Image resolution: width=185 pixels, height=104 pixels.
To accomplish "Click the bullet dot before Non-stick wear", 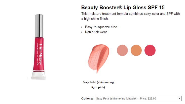I will point(83,32).
